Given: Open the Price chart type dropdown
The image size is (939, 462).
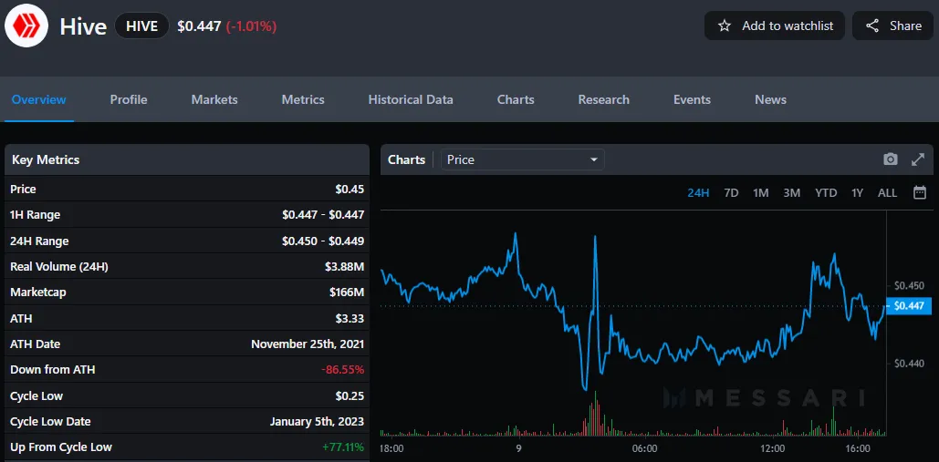Looking at the screenshot, I should (x=523, y=159).
